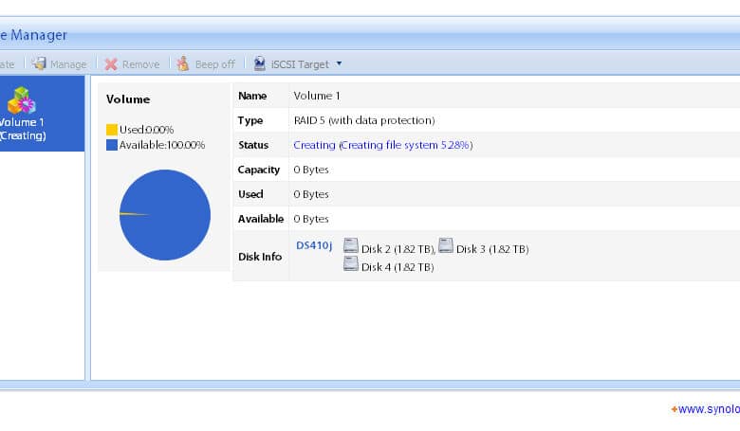Click 'Used:0.00%' legend text
This screenshot has width=740, height=431.
pyautogui.click(x=146, y=130)
